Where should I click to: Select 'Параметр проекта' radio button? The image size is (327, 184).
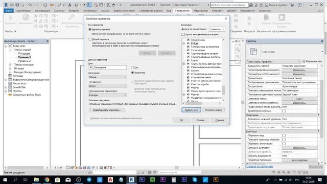pyautogui.click(x=90, y=30)
